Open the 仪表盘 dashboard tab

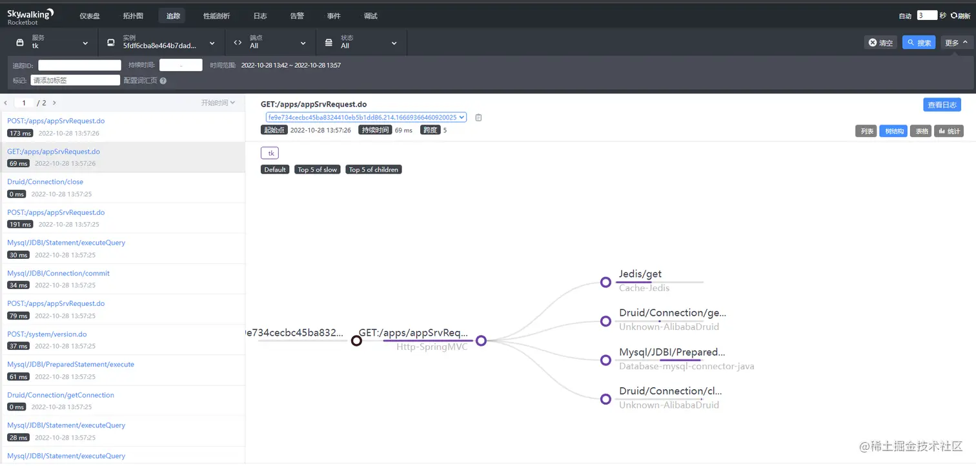[90, 16]
